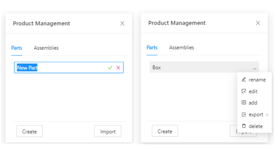
Task: Select Parts tab above the New Part field
Action: point(17,48)
